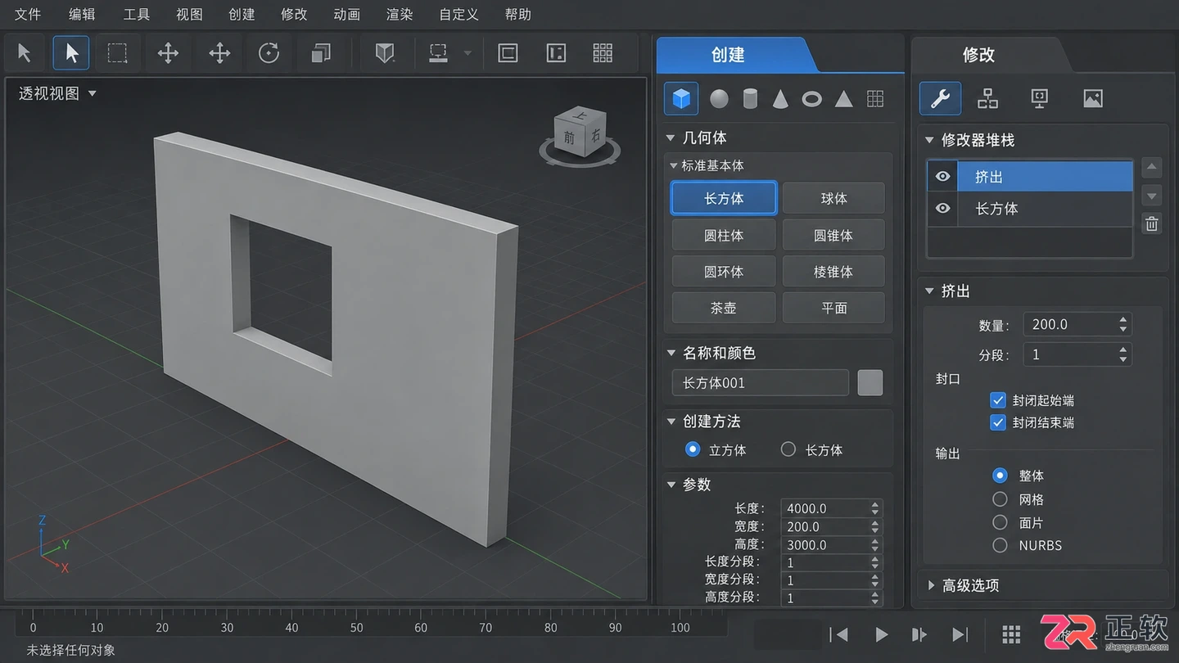Click the half-shaded box toolbar icon

(x=385, y=54)
